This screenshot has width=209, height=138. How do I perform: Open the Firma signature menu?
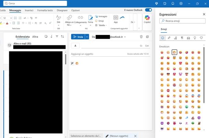point(90,21)
